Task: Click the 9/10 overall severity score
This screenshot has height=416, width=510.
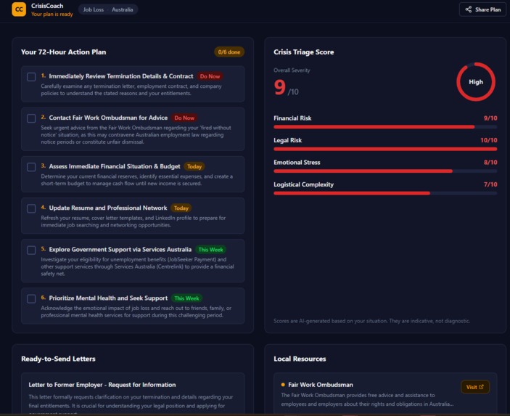Action: 287,88
